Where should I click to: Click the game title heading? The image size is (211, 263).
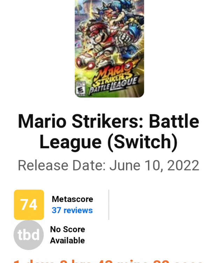(x=108, y=131)
